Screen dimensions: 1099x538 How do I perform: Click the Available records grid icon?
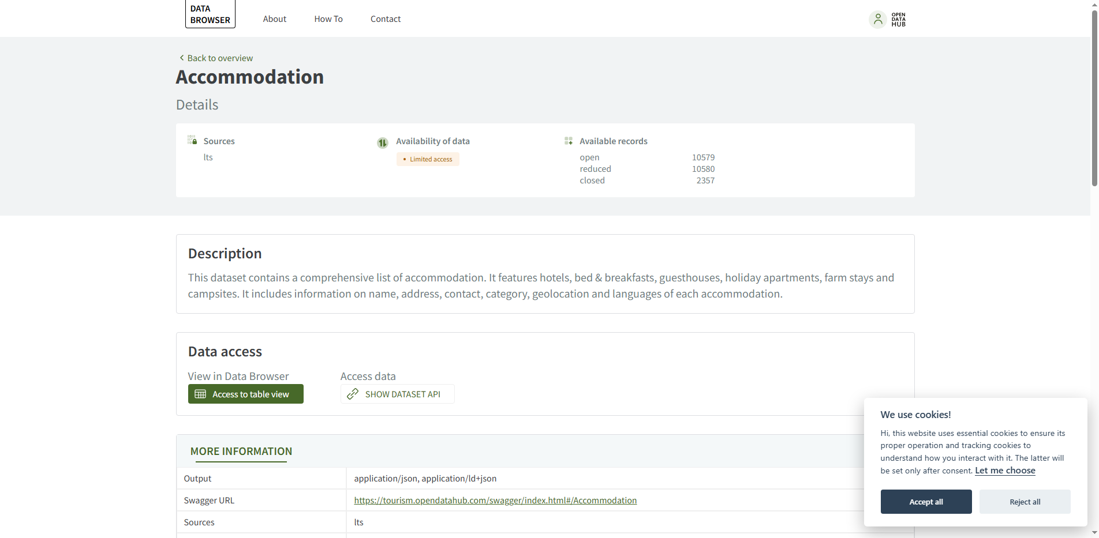[569, 140]
